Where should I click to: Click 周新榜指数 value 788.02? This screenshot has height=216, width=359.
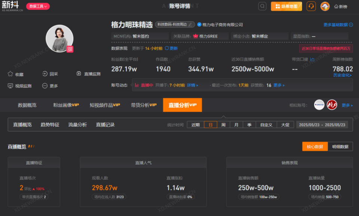pyautogui.click(x=343, y=69)
